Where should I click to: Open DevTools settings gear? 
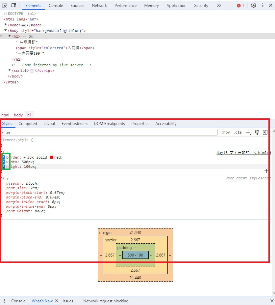click(x=254, y=5)
